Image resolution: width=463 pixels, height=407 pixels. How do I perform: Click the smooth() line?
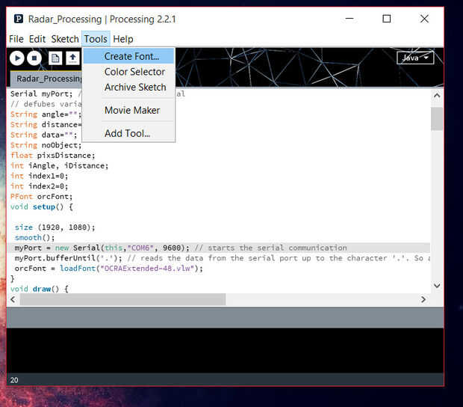(34, 237)
